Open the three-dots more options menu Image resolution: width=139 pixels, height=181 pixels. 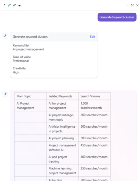(127, 5)
